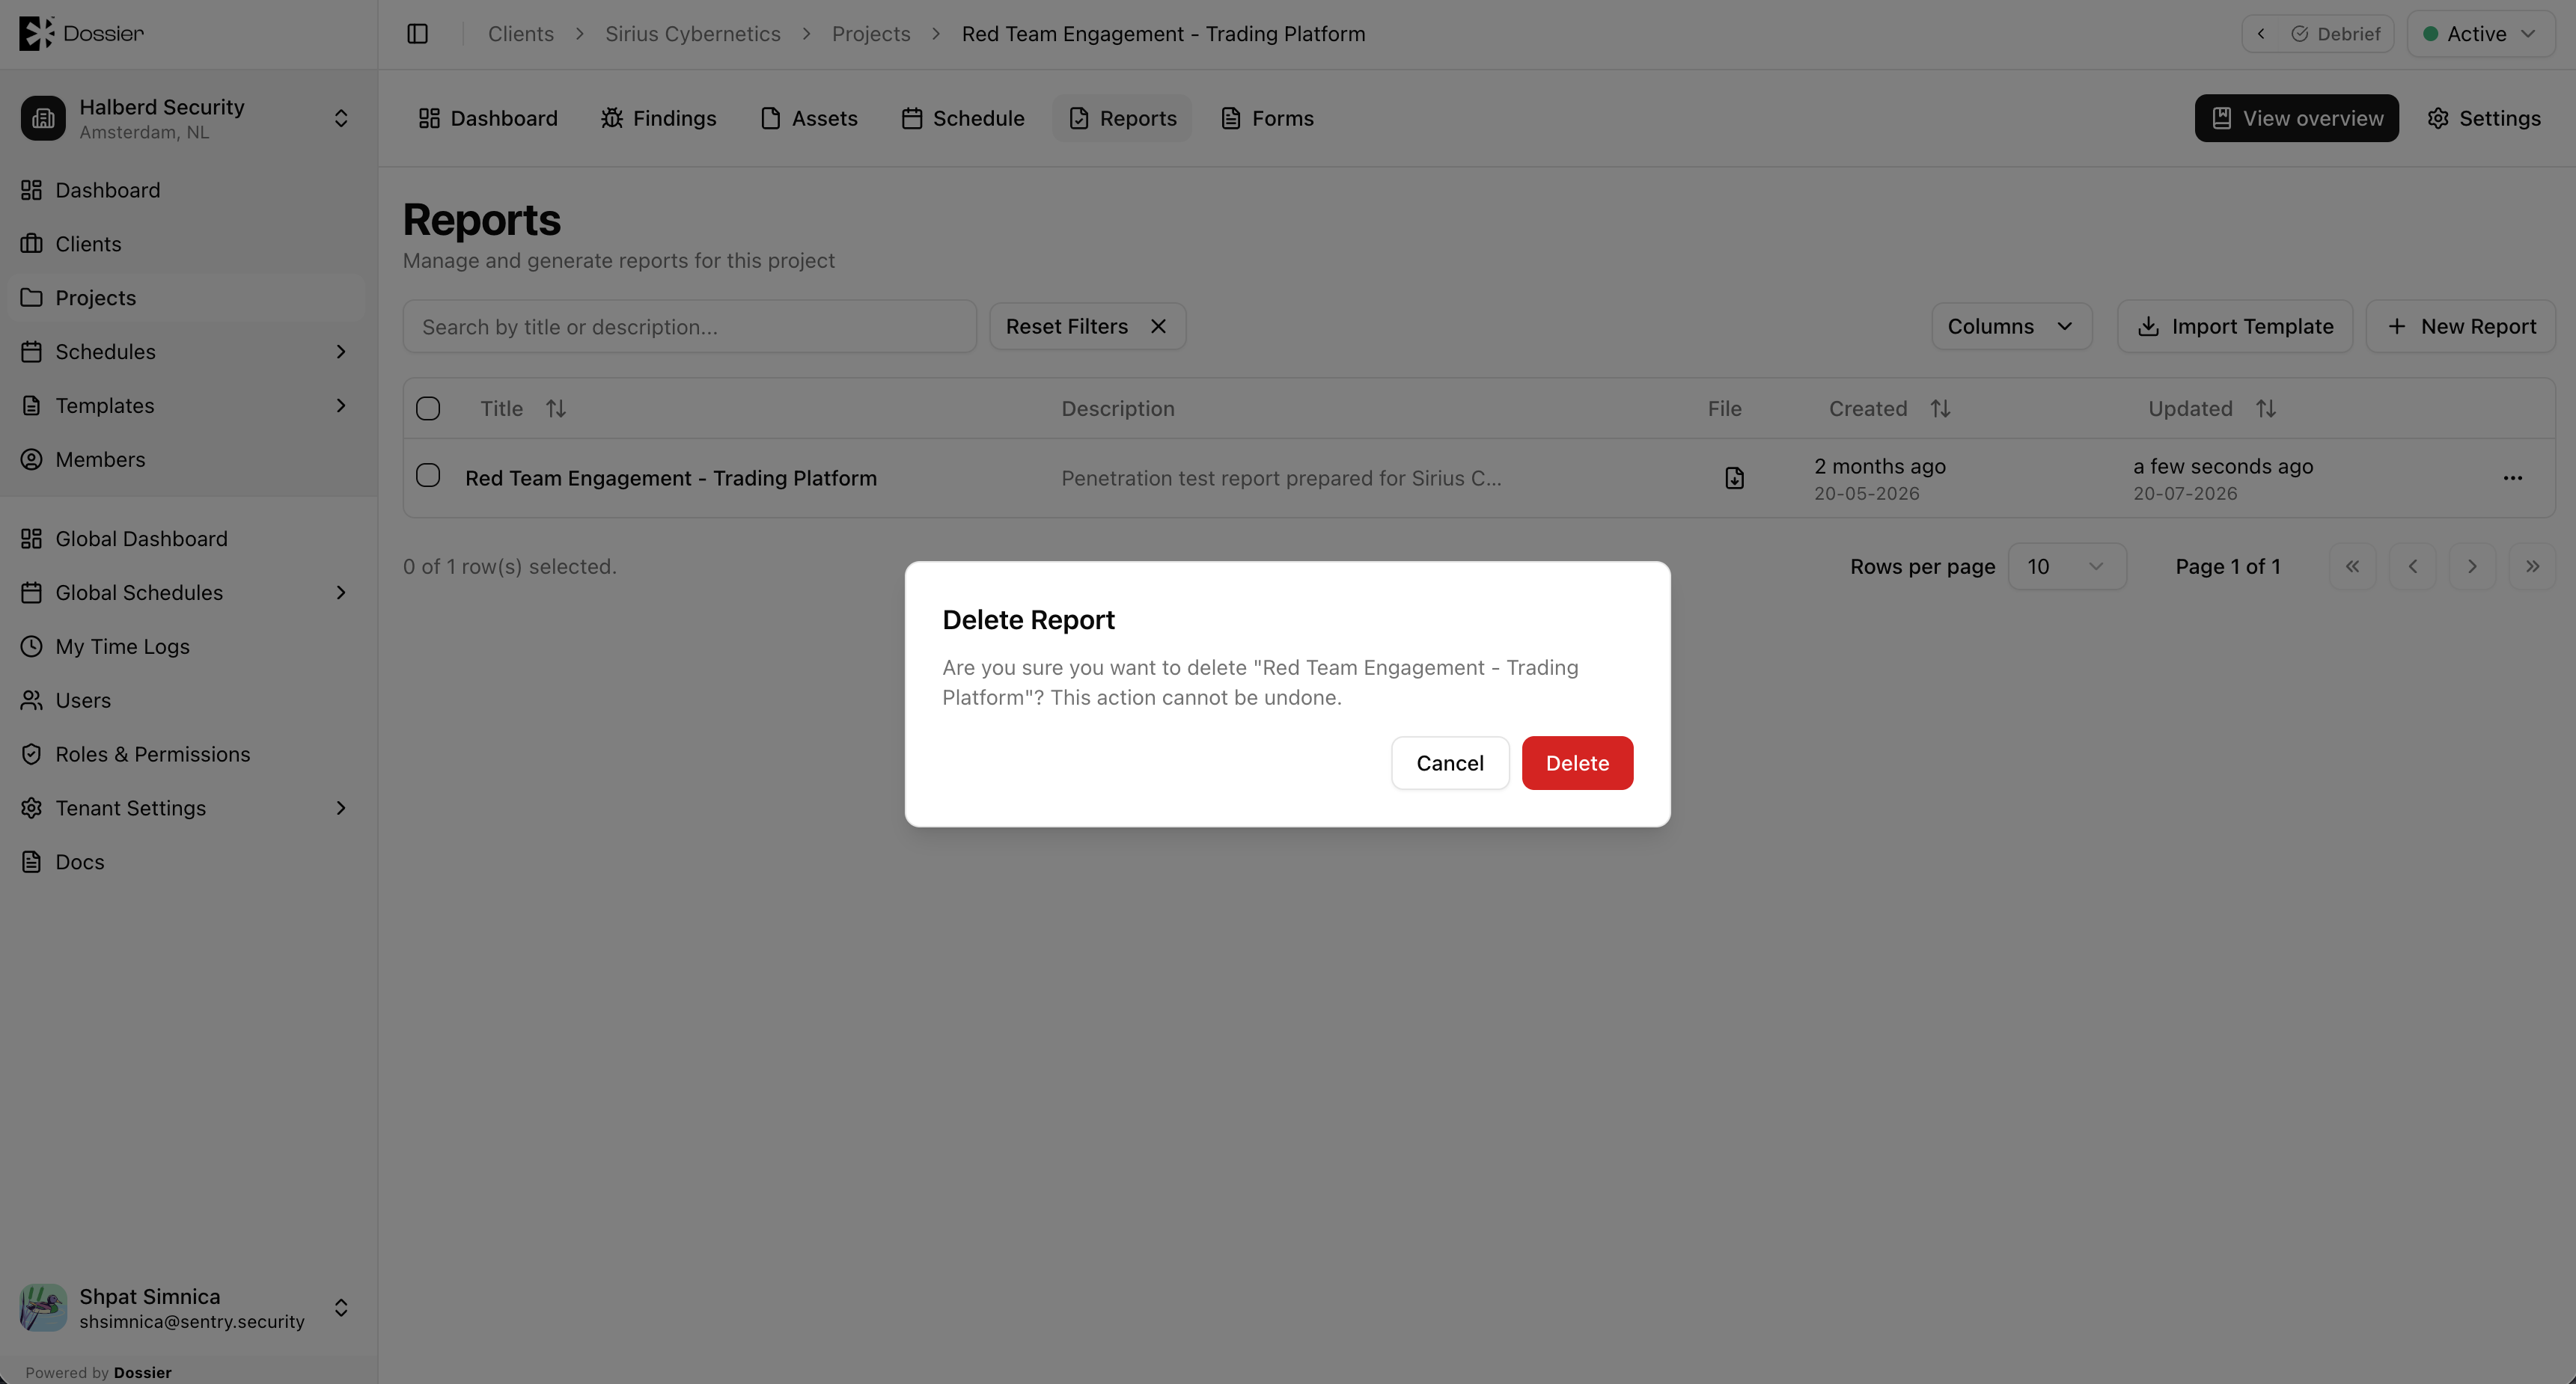Click the Import Template button
The width and height of the screenshot is (2576, 1384).
[2235, 327]
